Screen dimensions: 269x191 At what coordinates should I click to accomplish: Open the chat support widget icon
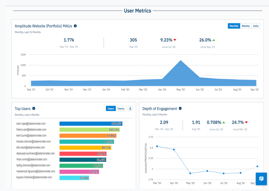261,179
